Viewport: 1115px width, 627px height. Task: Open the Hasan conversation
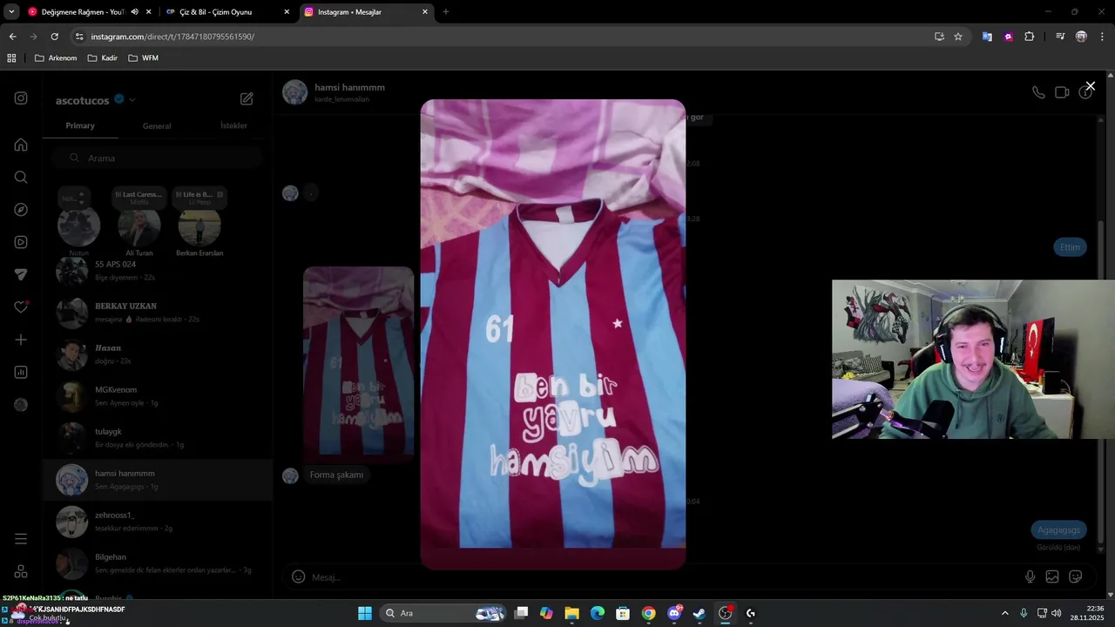pyautogui.click(x=158, y=354)
